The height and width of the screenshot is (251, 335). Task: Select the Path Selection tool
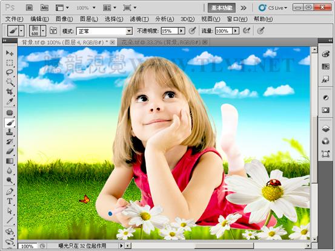[10, 210]
